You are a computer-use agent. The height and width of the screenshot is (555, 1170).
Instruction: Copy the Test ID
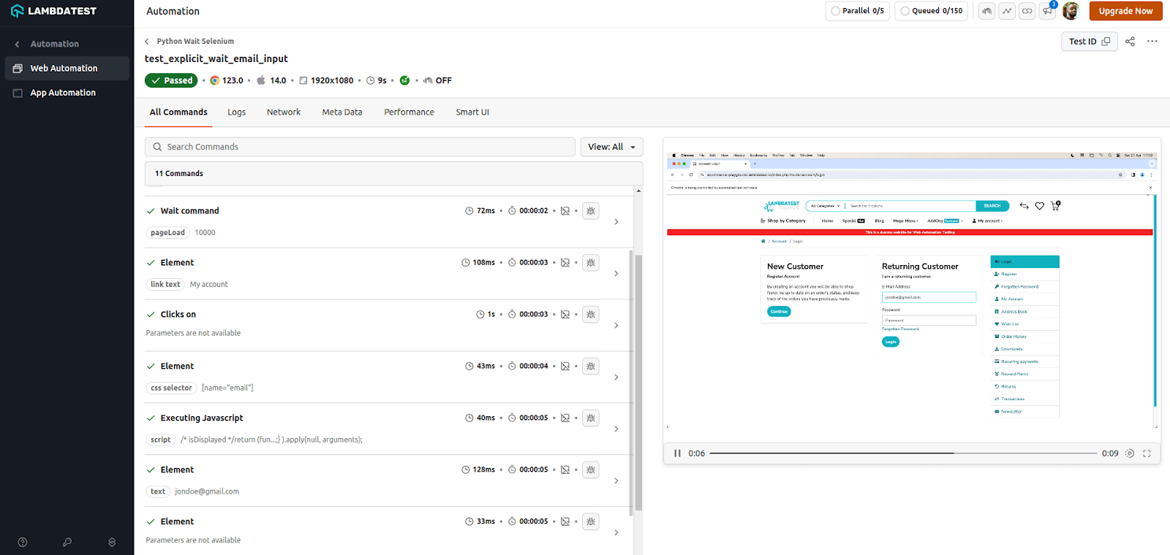tap(1089, 42)
